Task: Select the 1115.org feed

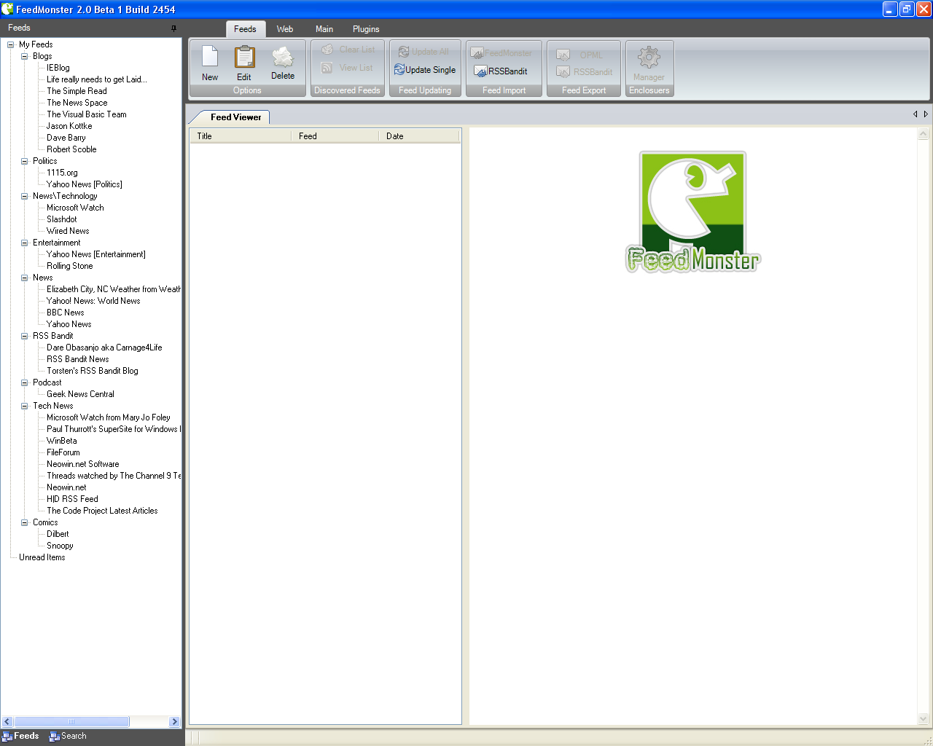Action: pyautogui.click(x=62, y=173)
